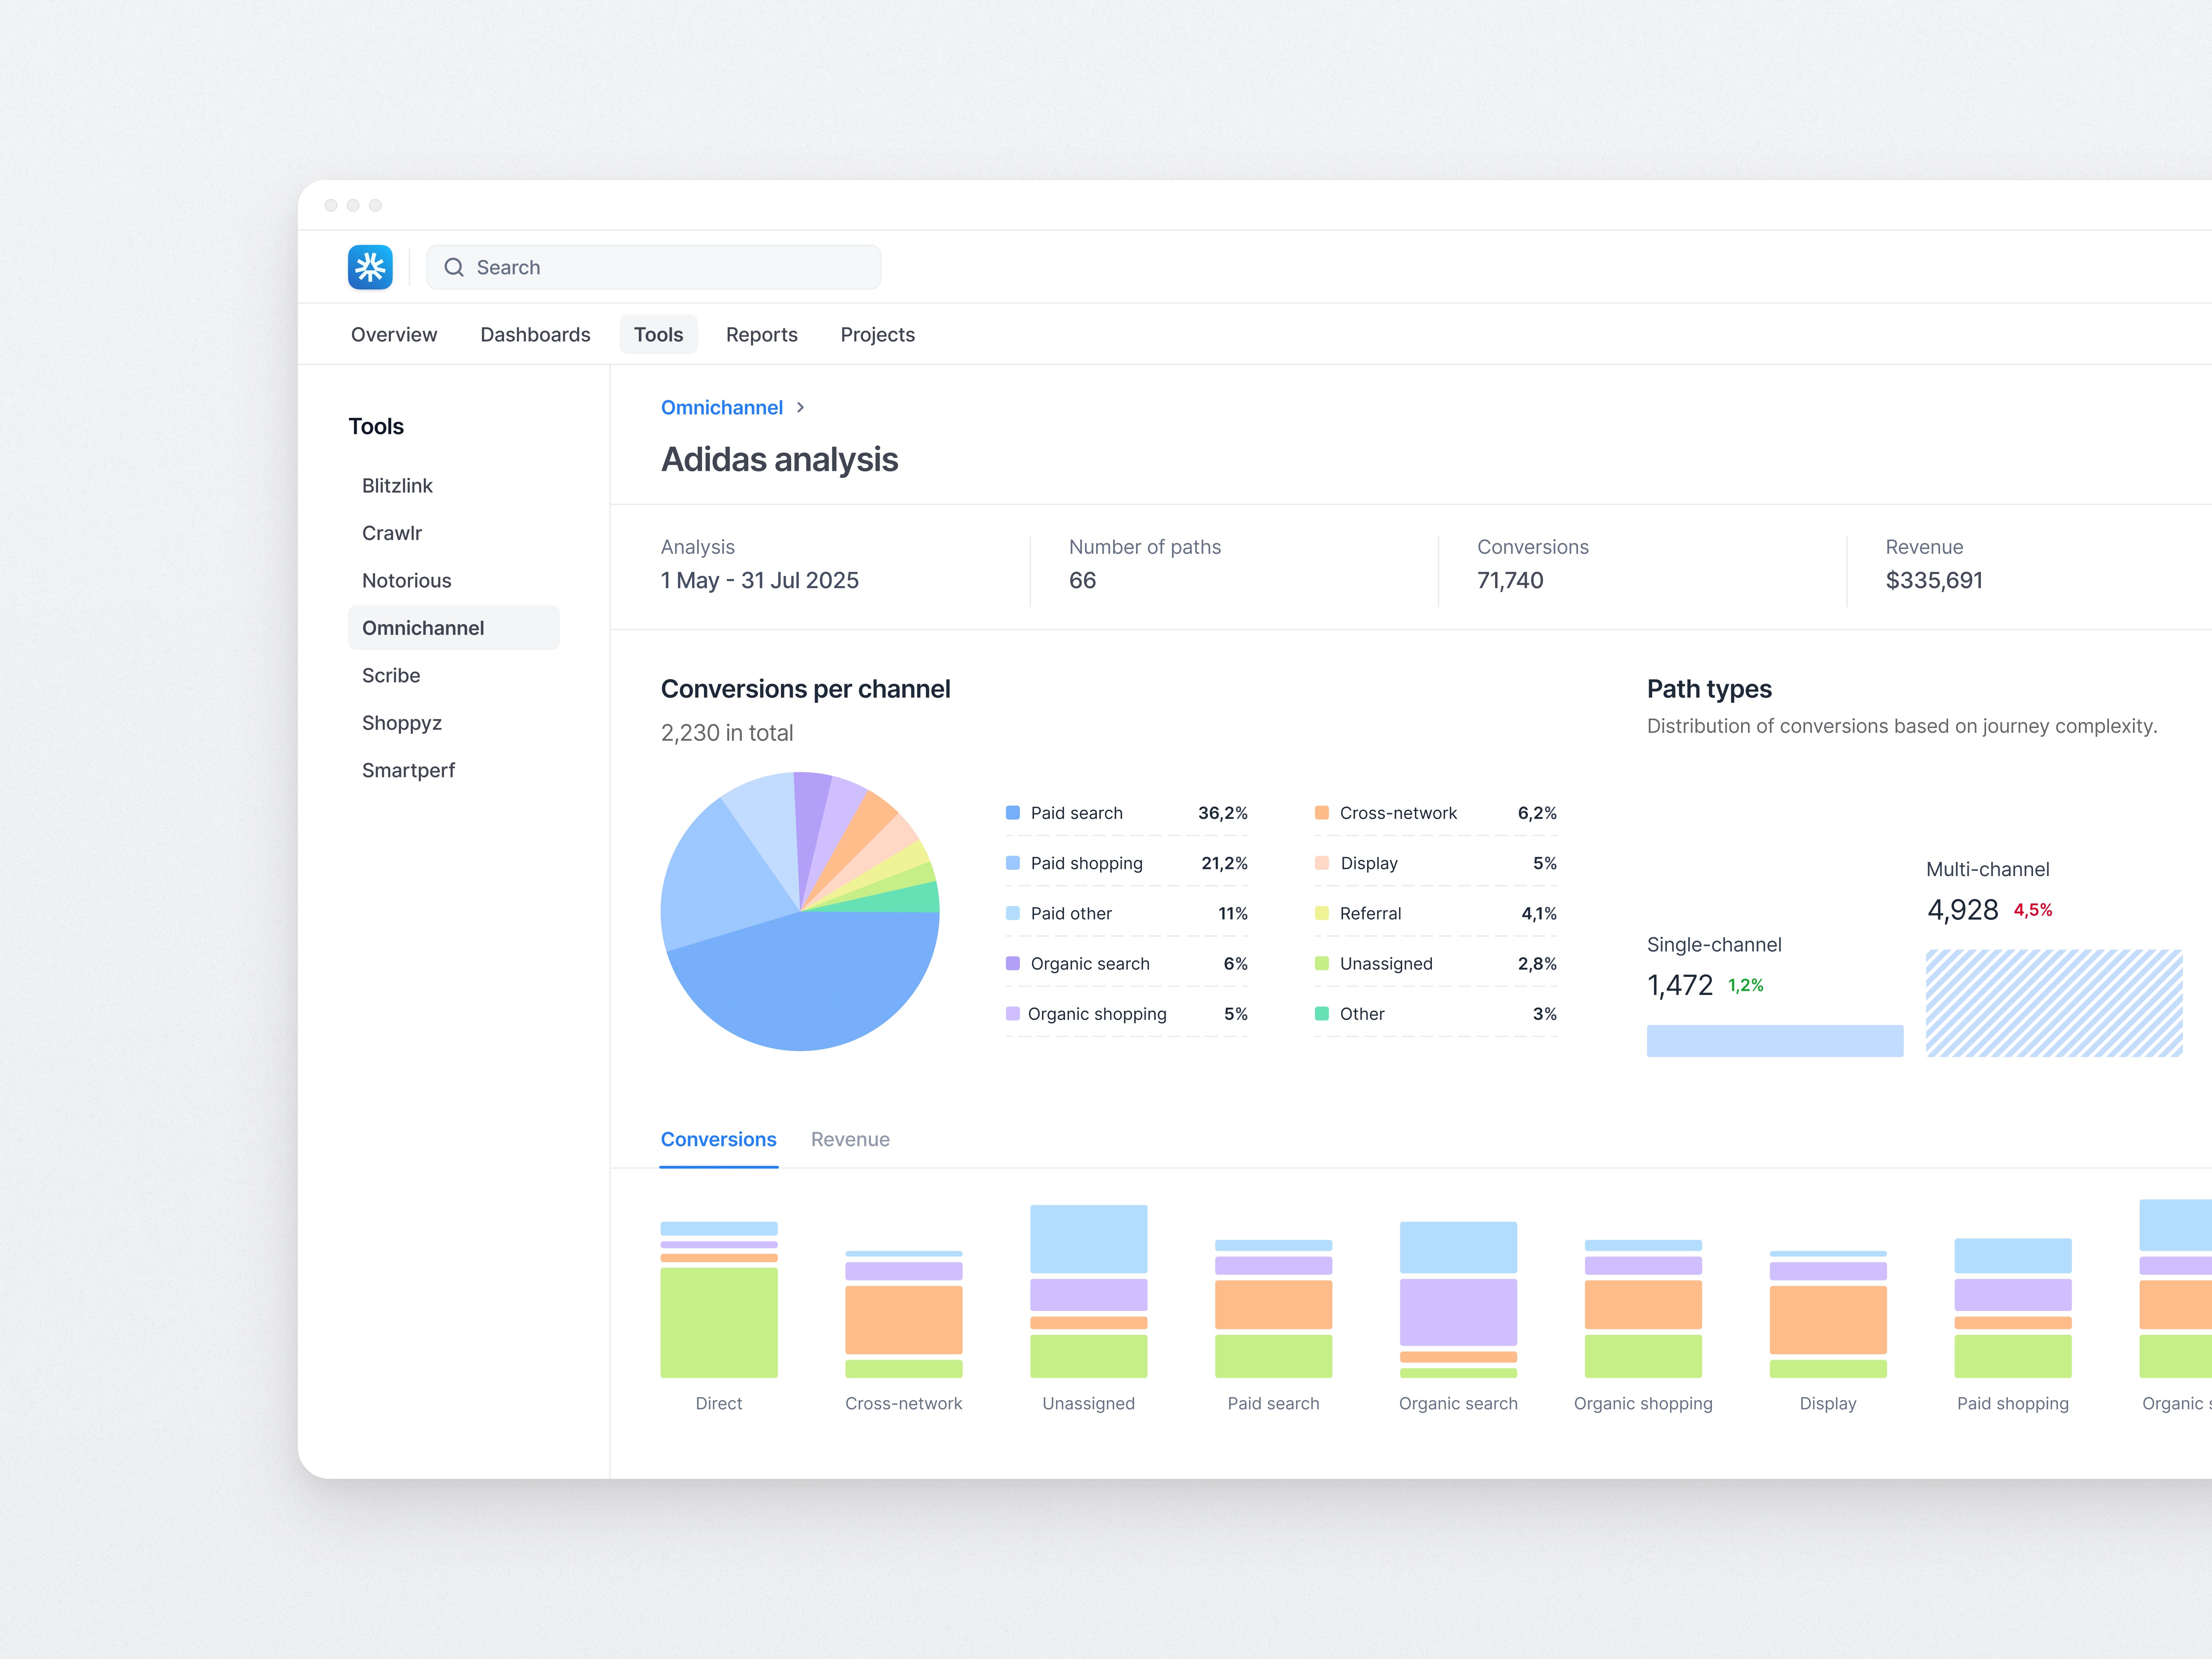Click the Single-channel solid bar
The image size is (2212, 1659).
(1775, 1041)
